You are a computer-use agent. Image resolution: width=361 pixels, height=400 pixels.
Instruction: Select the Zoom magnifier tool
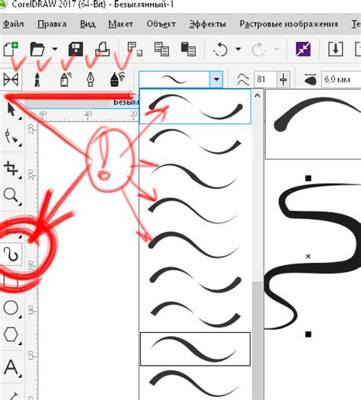(11, 196)
